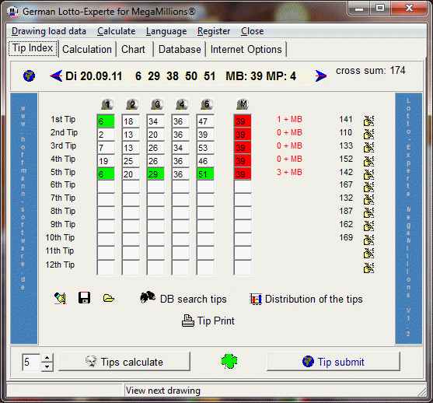Screen dimensions: 433x403
Task: Click the '1 + MB' result text
Action: click(x=289, y=119)
